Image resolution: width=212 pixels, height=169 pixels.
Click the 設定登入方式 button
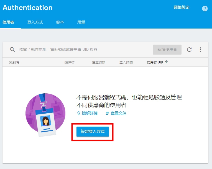tap(93, 132)
